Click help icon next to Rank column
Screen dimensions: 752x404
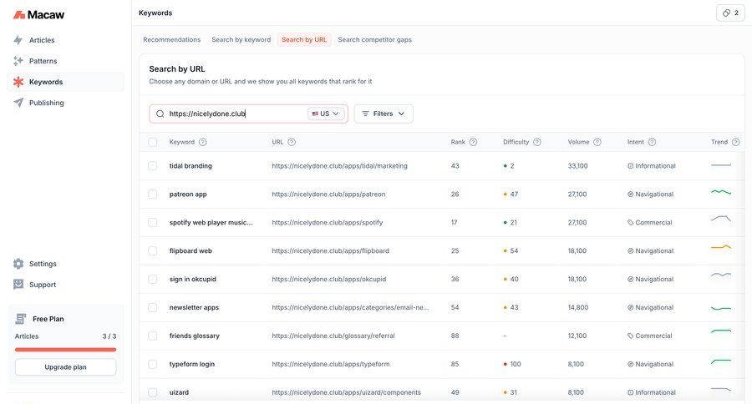click(474, 142)
